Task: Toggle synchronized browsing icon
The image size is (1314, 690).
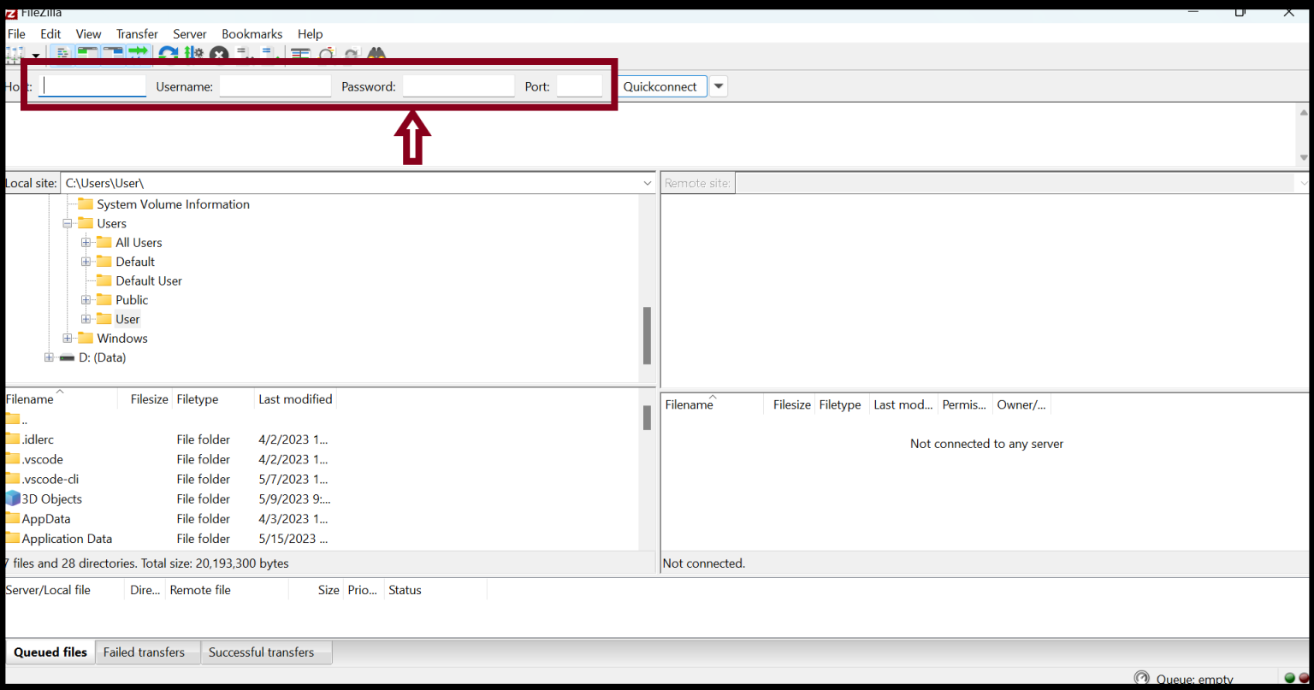Action: pyautogui.click(x=351, y=55)
